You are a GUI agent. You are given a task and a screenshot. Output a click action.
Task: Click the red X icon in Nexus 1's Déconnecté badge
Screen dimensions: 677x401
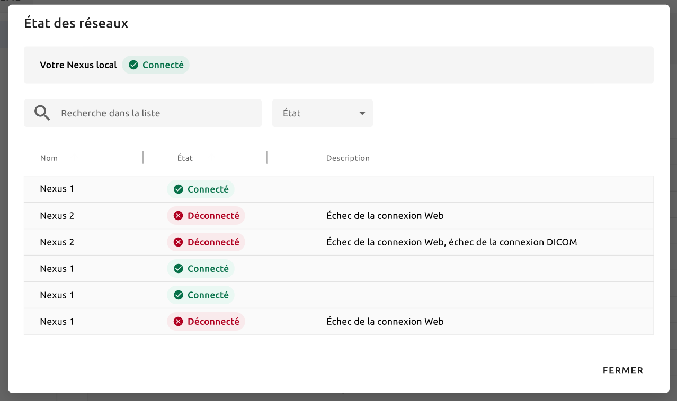pos(179,322)
